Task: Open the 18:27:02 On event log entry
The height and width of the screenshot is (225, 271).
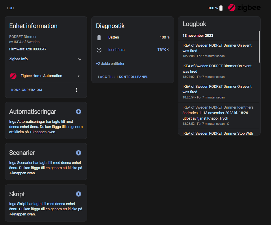Action: (x=218, y=72)
